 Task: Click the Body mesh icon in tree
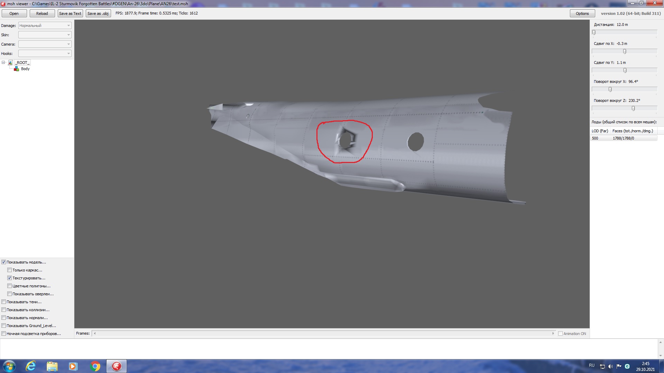tap(16, 69)
